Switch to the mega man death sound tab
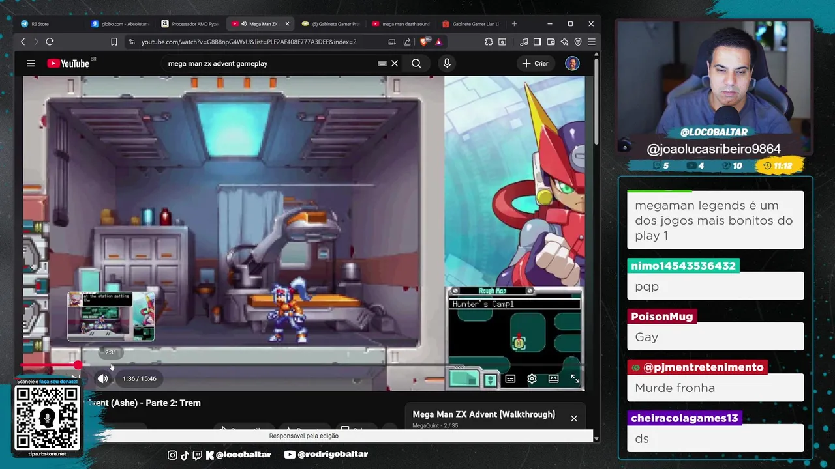This screenshot has height=469, width=835. point(401,24)
